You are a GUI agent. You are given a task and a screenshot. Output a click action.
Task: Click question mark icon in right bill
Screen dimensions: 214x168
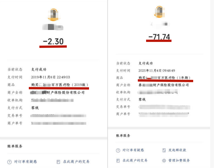click(x=118, y=150)
